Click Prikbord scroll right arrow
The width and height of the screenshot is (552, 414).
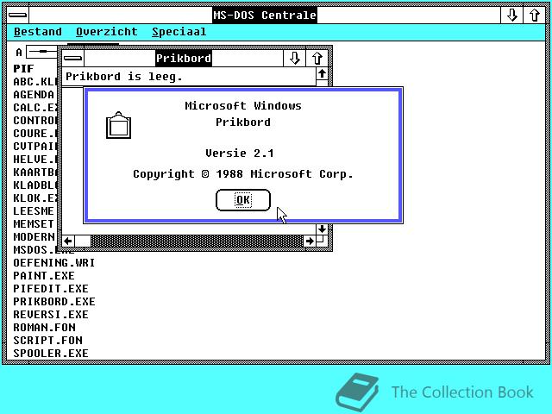310,241
